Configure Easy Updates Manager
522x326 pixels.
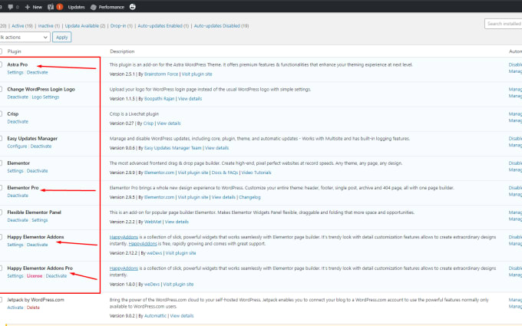[17, 147]
